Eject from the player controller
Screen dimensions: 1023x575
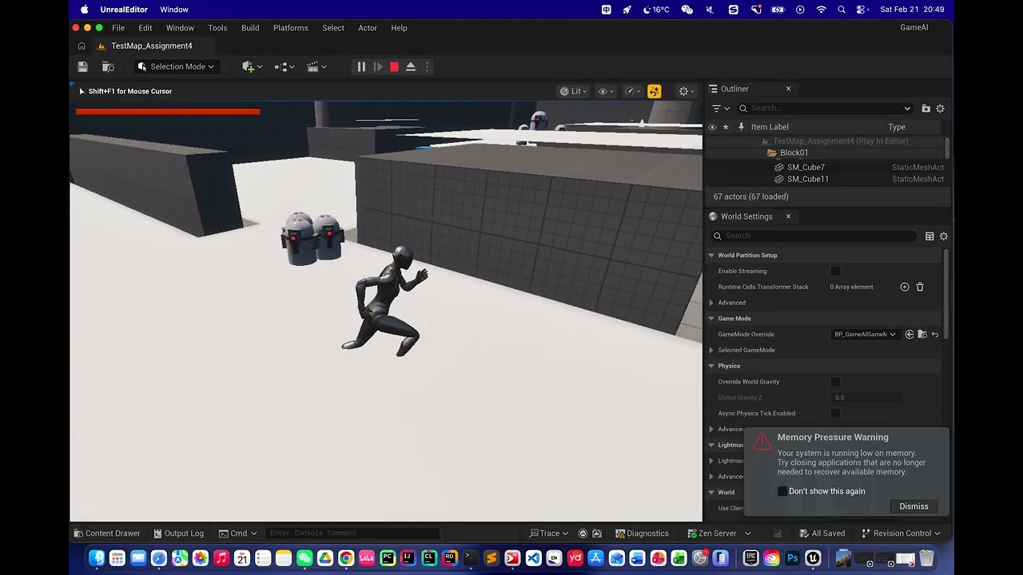pos(411,67)
